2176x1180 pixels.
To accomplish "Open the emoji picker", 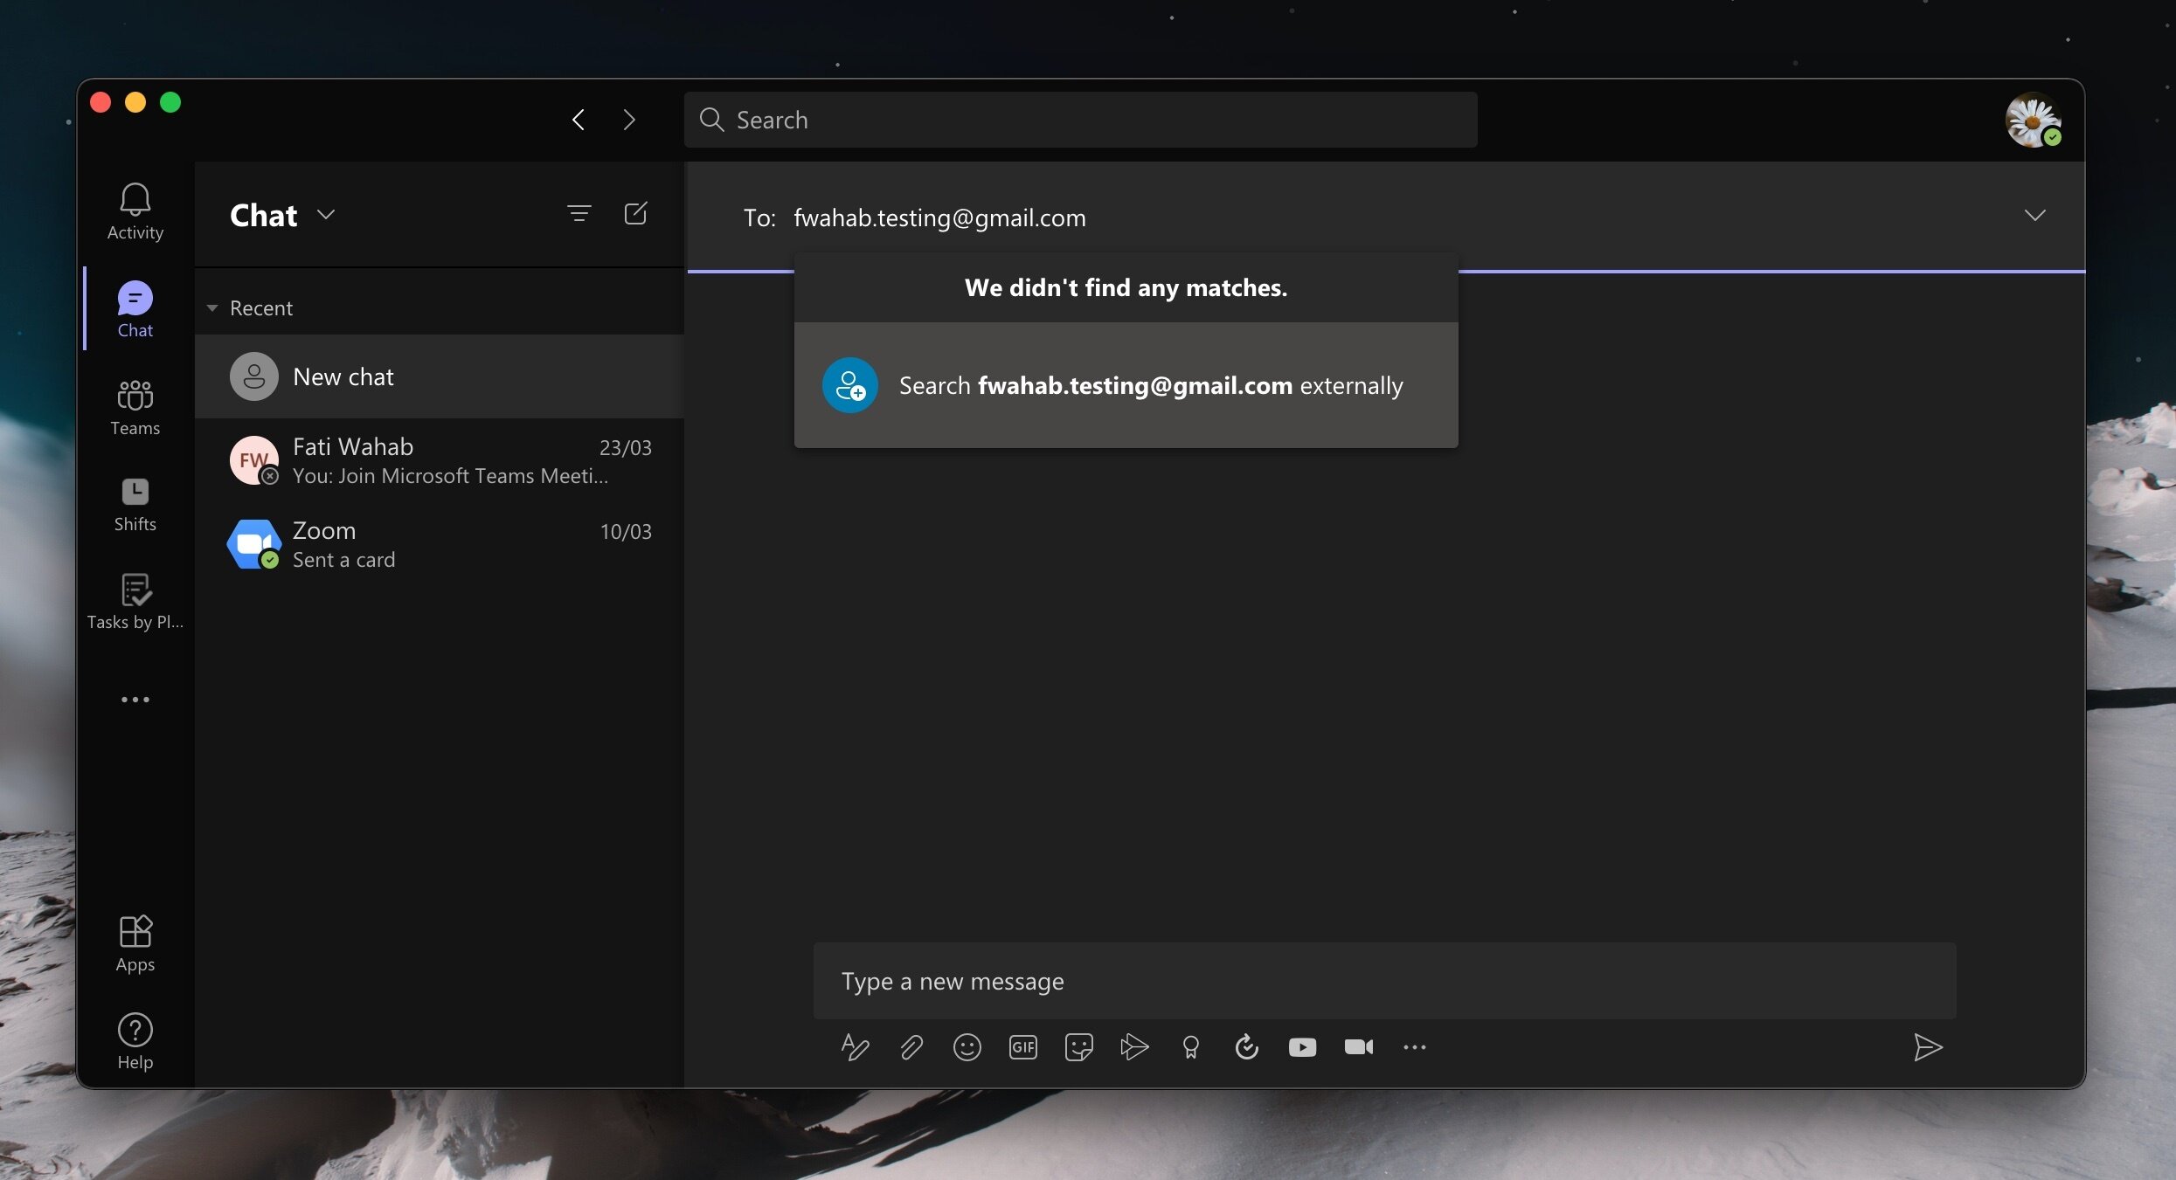I will click(x=967, y=1046).
